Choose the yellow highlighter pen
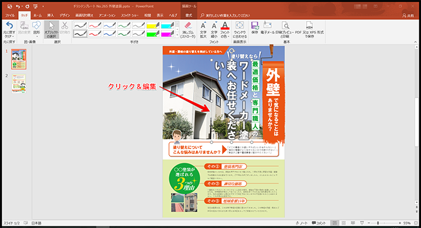Viewport: 421px width, 228px height. (153, 25)
